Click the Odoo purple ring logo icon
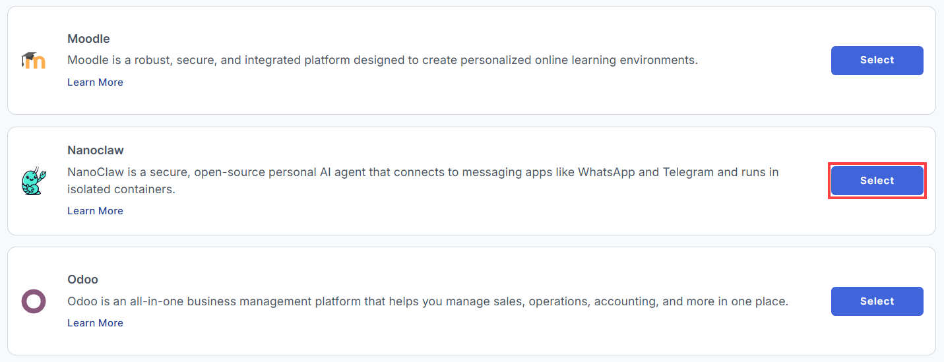 coord(33,301)
